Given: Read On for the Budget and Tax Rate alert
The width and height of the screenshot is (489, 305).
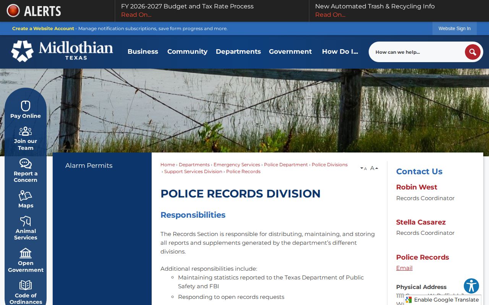Looking at the screenshot, I should [136, 15].
